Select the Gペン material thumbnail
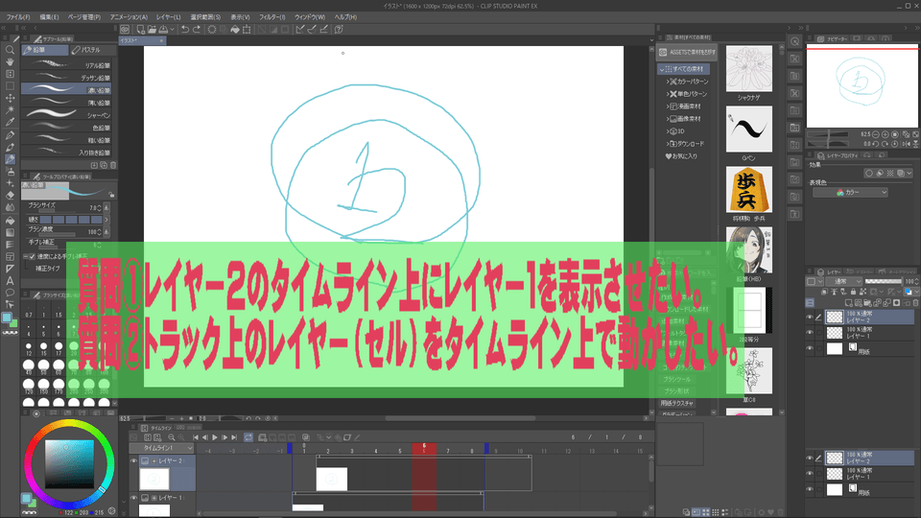Viewport: 921px width, 518px height. [750, 129]
